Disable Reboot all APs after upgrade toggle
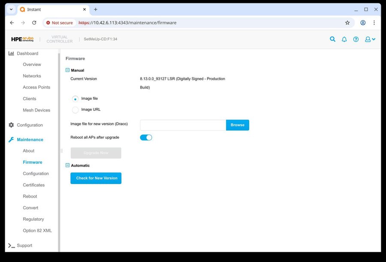Screen dimensions: 386x262 tap(146, 137)
